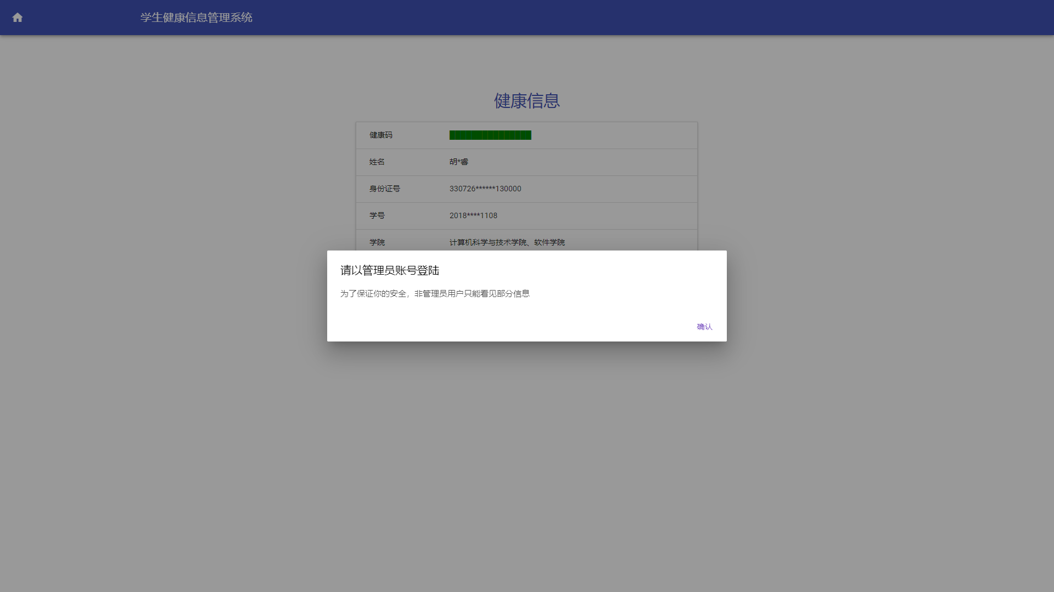Image resolution: width=1054 pixels, height=592 pixels.
Task: Click the 学生健康信息管理系统 header title
Action: [x=196, y=18]
